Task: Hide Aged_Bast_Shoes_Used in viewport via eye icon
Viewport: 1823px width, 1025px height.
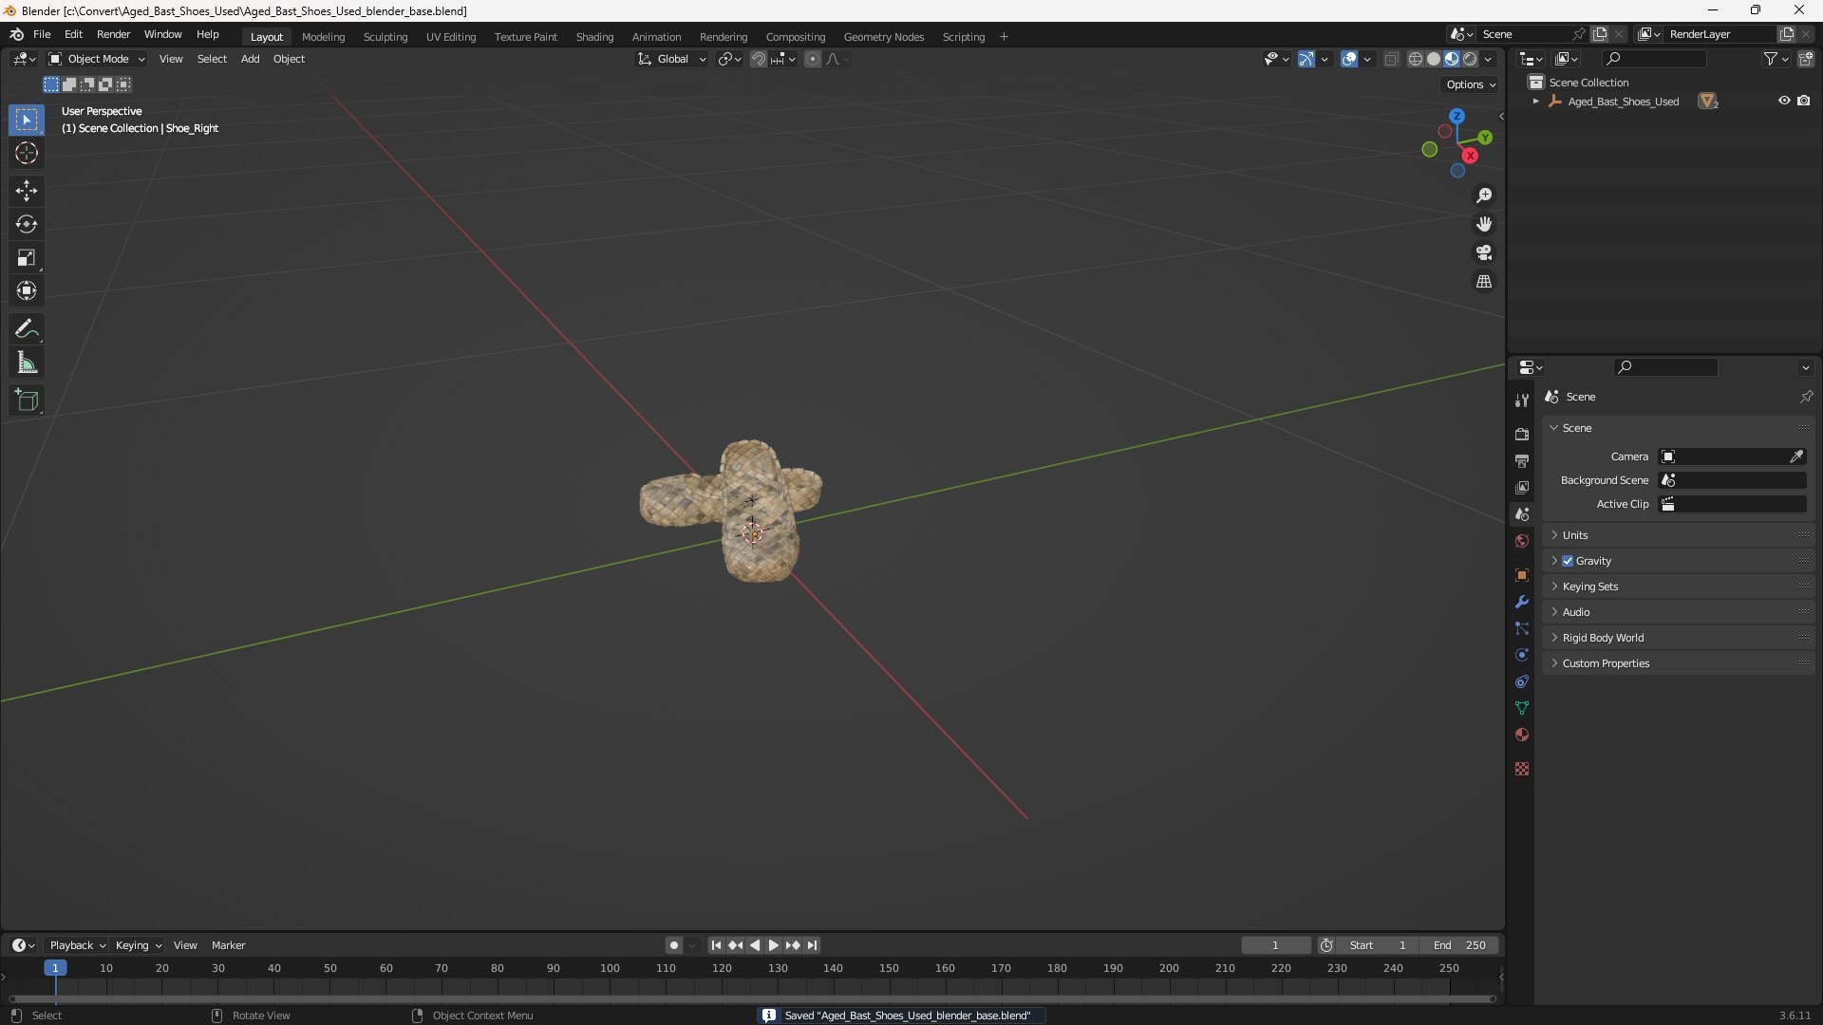Action: 1784,101
